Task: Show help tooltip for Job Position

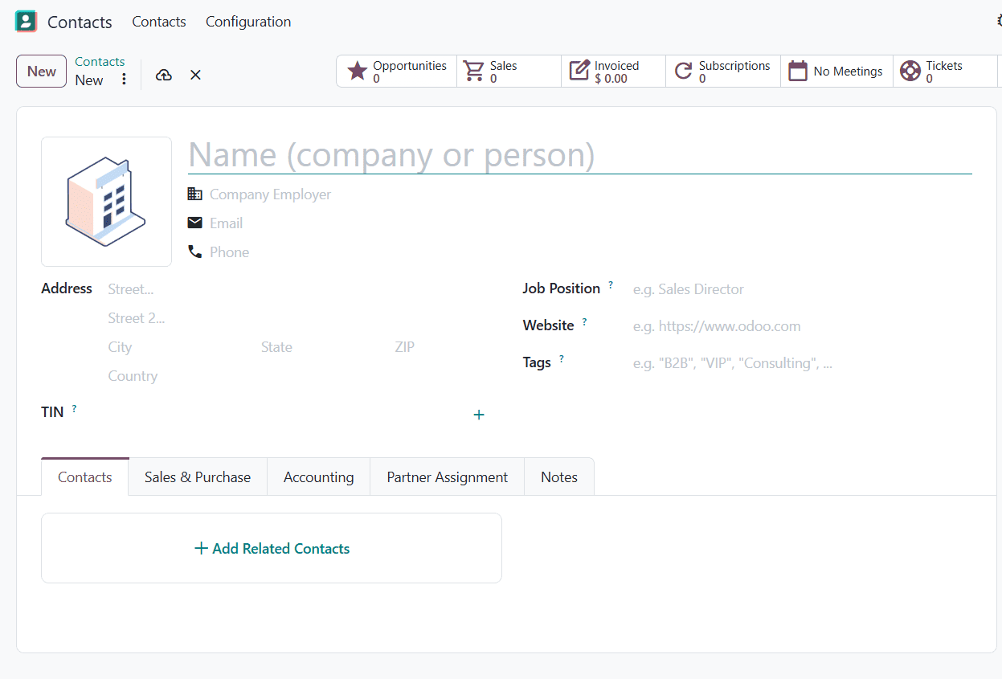Action: [x=611, y=284]
